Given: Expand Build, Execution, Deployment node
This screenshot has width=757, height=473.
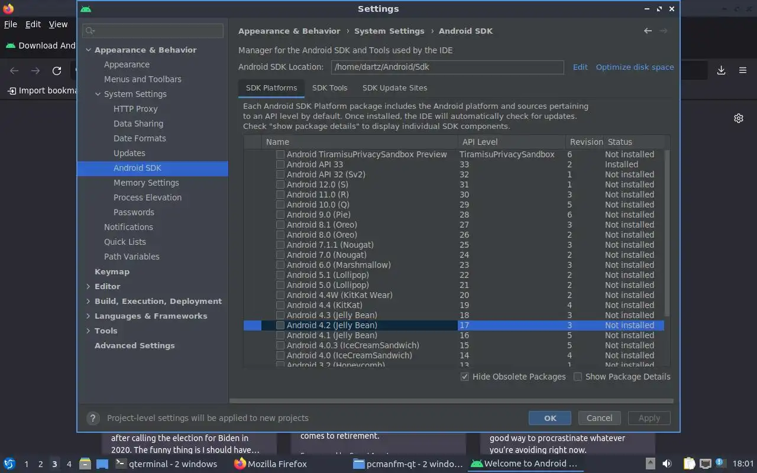Looking at the screenshot, I should (x=88, y=301).
